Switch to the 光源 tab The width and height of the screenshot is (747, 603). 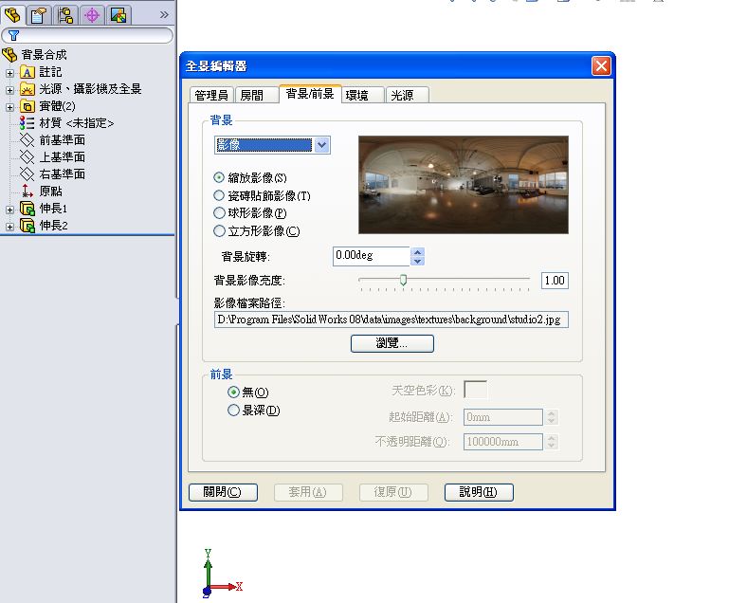[x=408, y=95]
